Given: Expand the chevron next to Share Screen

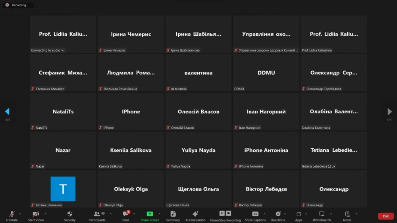Looking at the screenshot, I should click(159, 214).
